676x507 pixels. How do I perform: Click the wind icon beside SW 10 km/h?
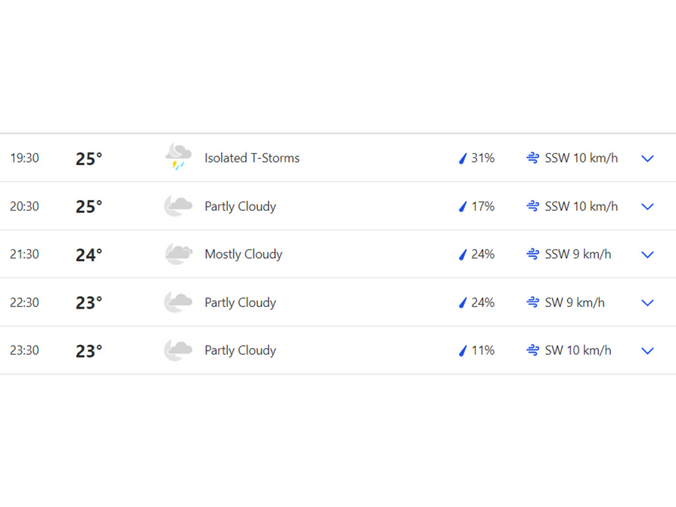533,351
